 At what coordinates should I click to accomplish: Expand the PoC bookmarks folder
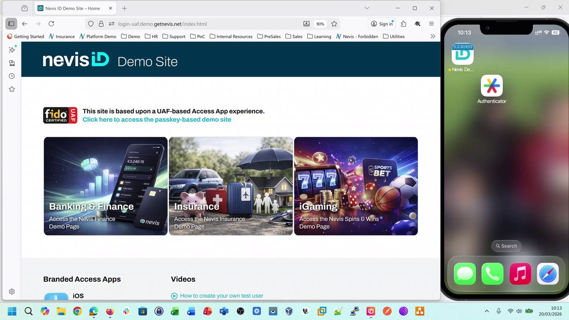(197, 36)
